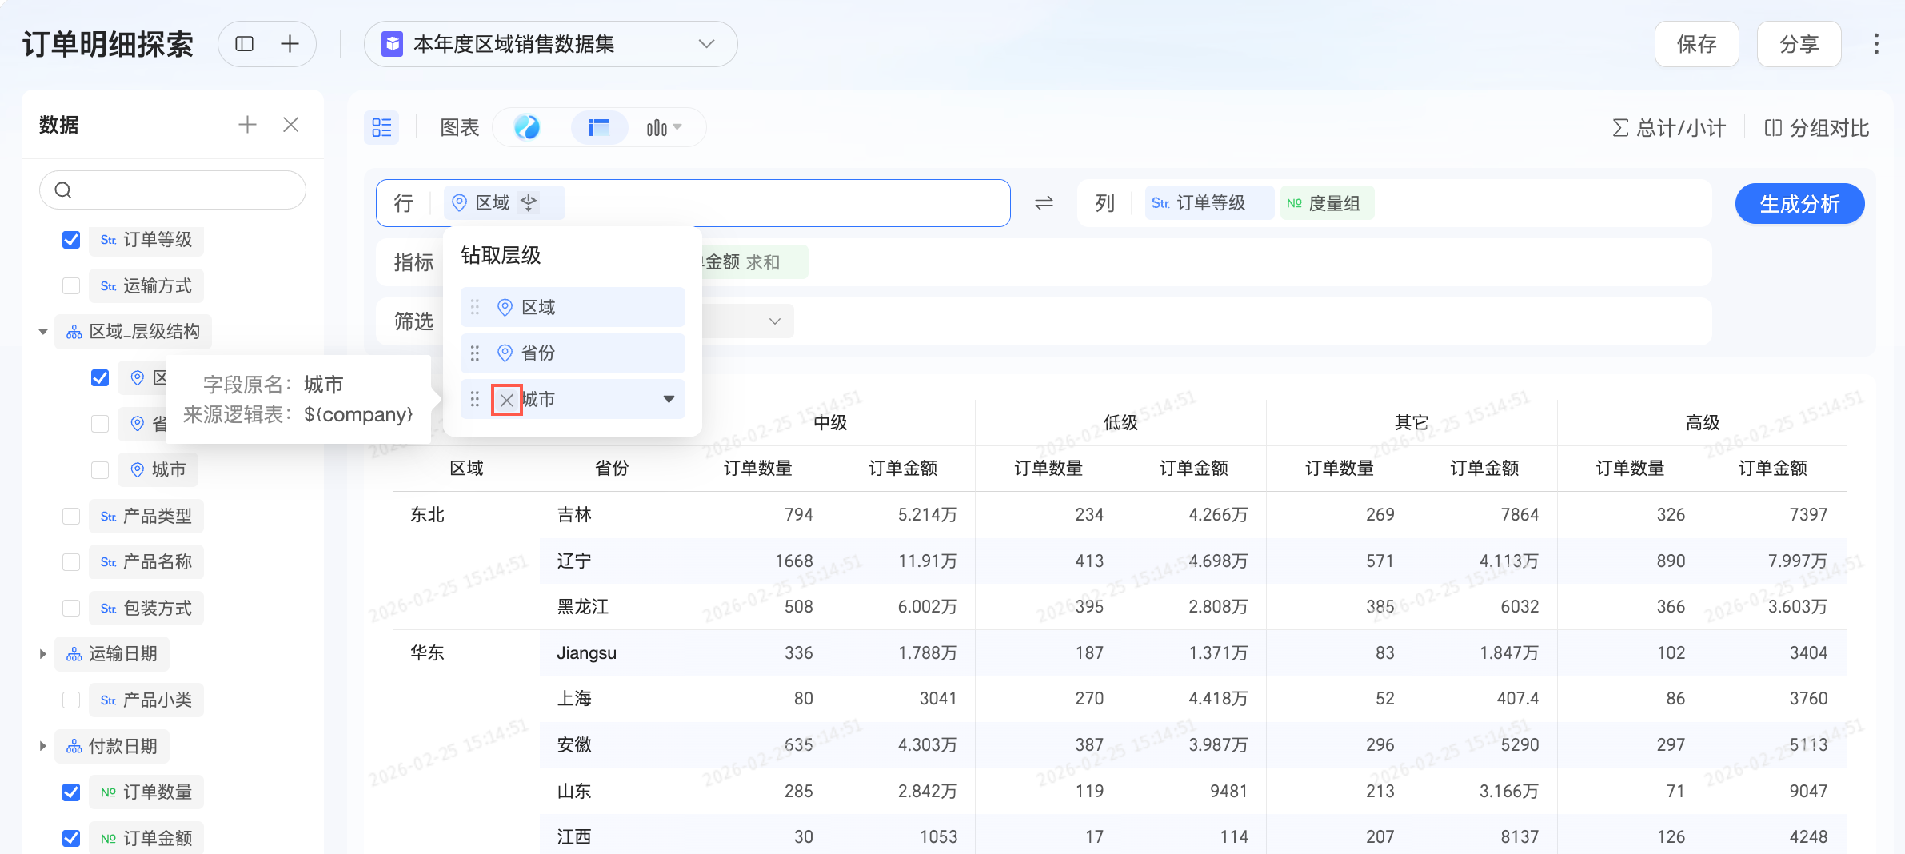Click the sidebar layout toggle icon
1905x854 pixels.
point(245,44)
